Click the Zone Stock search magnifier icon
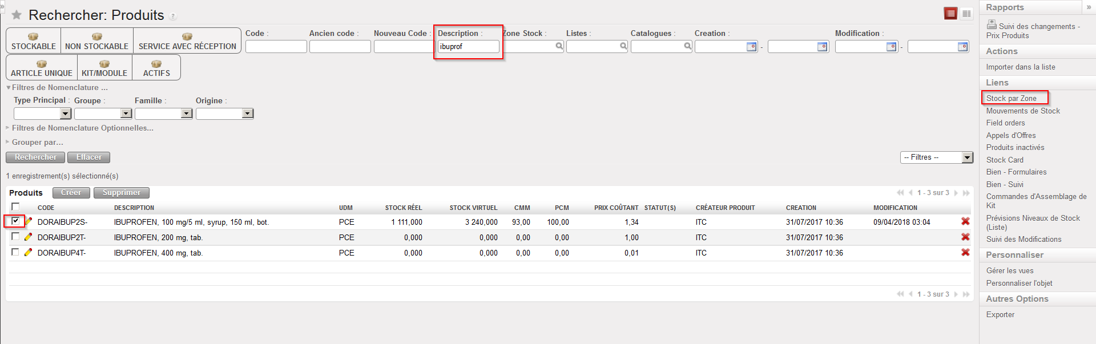This screenshot has width=1096, height=344. 559,46
